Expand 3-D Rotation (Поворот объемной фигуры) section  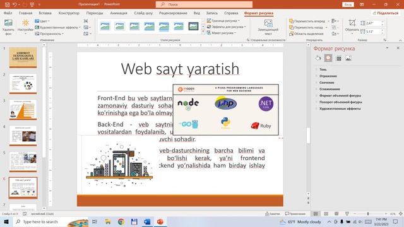pyautogui.click(x=340, y=102)
